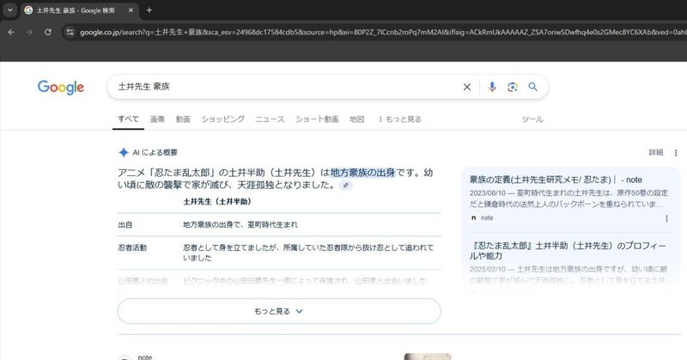
Task: Open three-dot menu for the note source card
Action: pyautogui.click(x=666, y=218)
